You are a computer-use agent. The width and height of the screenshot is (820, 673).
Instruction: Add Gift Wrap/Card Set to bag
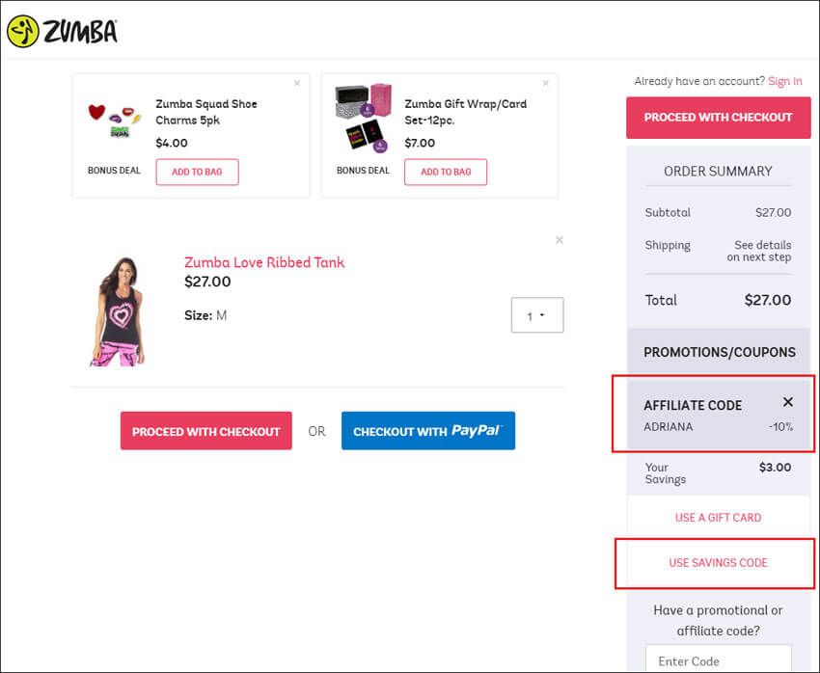446,172
